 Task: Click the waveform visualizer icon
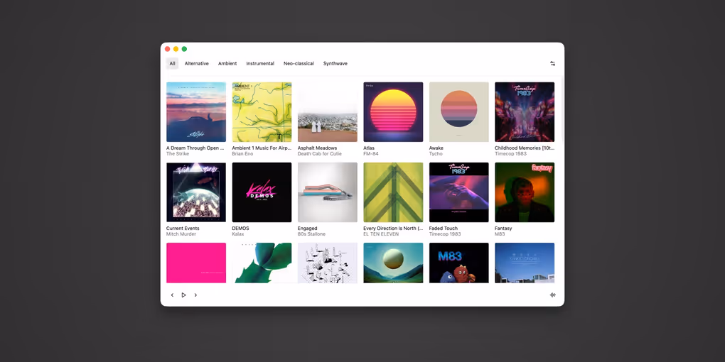tap(552, 295)
